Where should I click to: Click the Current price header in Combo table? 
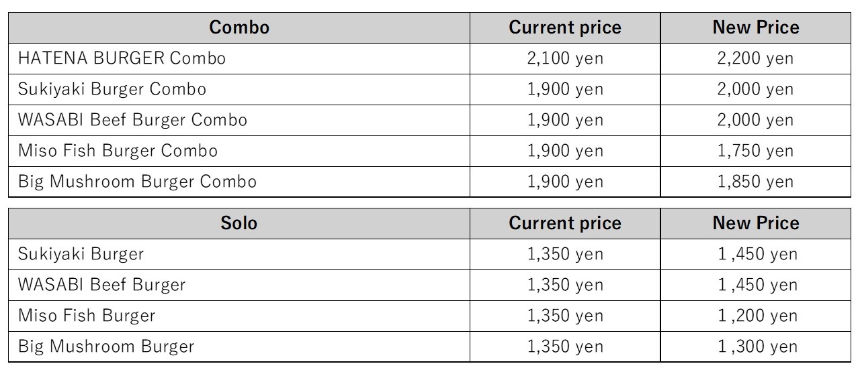[x=565, y=27]
